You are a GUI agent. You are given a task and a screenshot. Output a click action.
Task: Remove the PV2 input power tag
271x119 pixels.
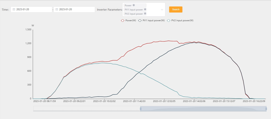pos(145,13)
